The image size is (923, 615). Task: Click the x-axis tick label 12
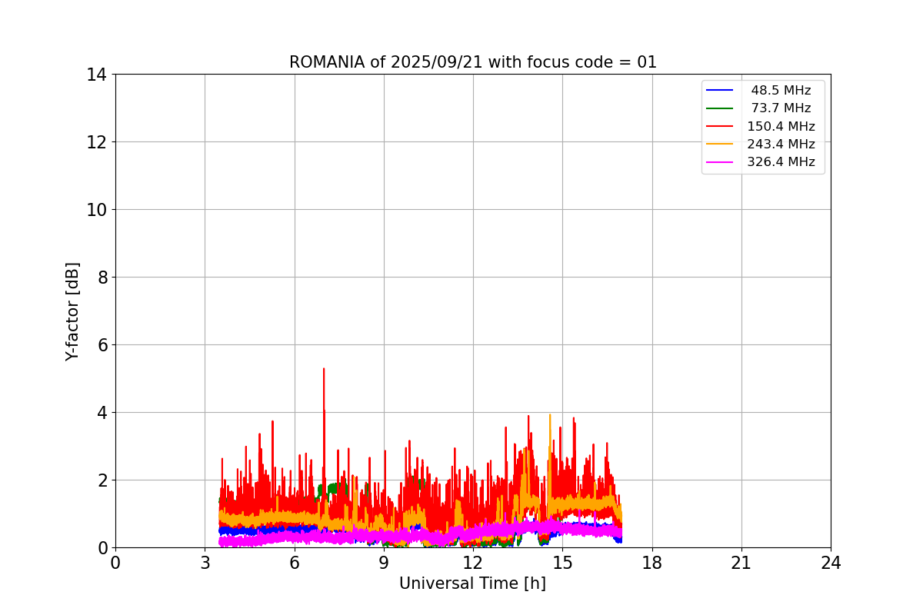click(473, 563)
